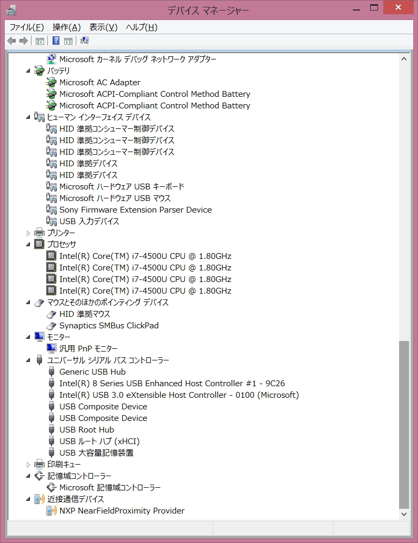Click the show/hide console tree toolbar icon
Screen dimensions: 418x543
click(40, 41)
